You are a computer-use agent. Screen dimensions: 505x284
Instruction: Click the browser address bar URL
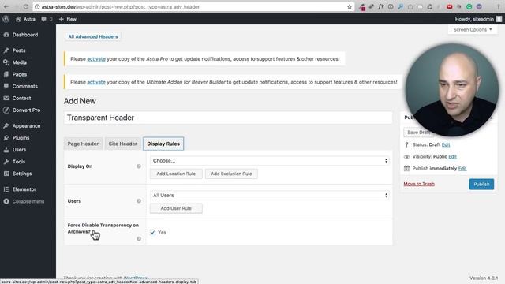point(121,7)
